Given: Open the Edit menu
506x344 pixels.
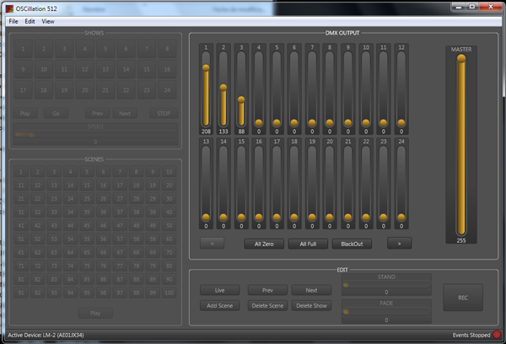Looking at the screenshot, I should coord(30,20).
